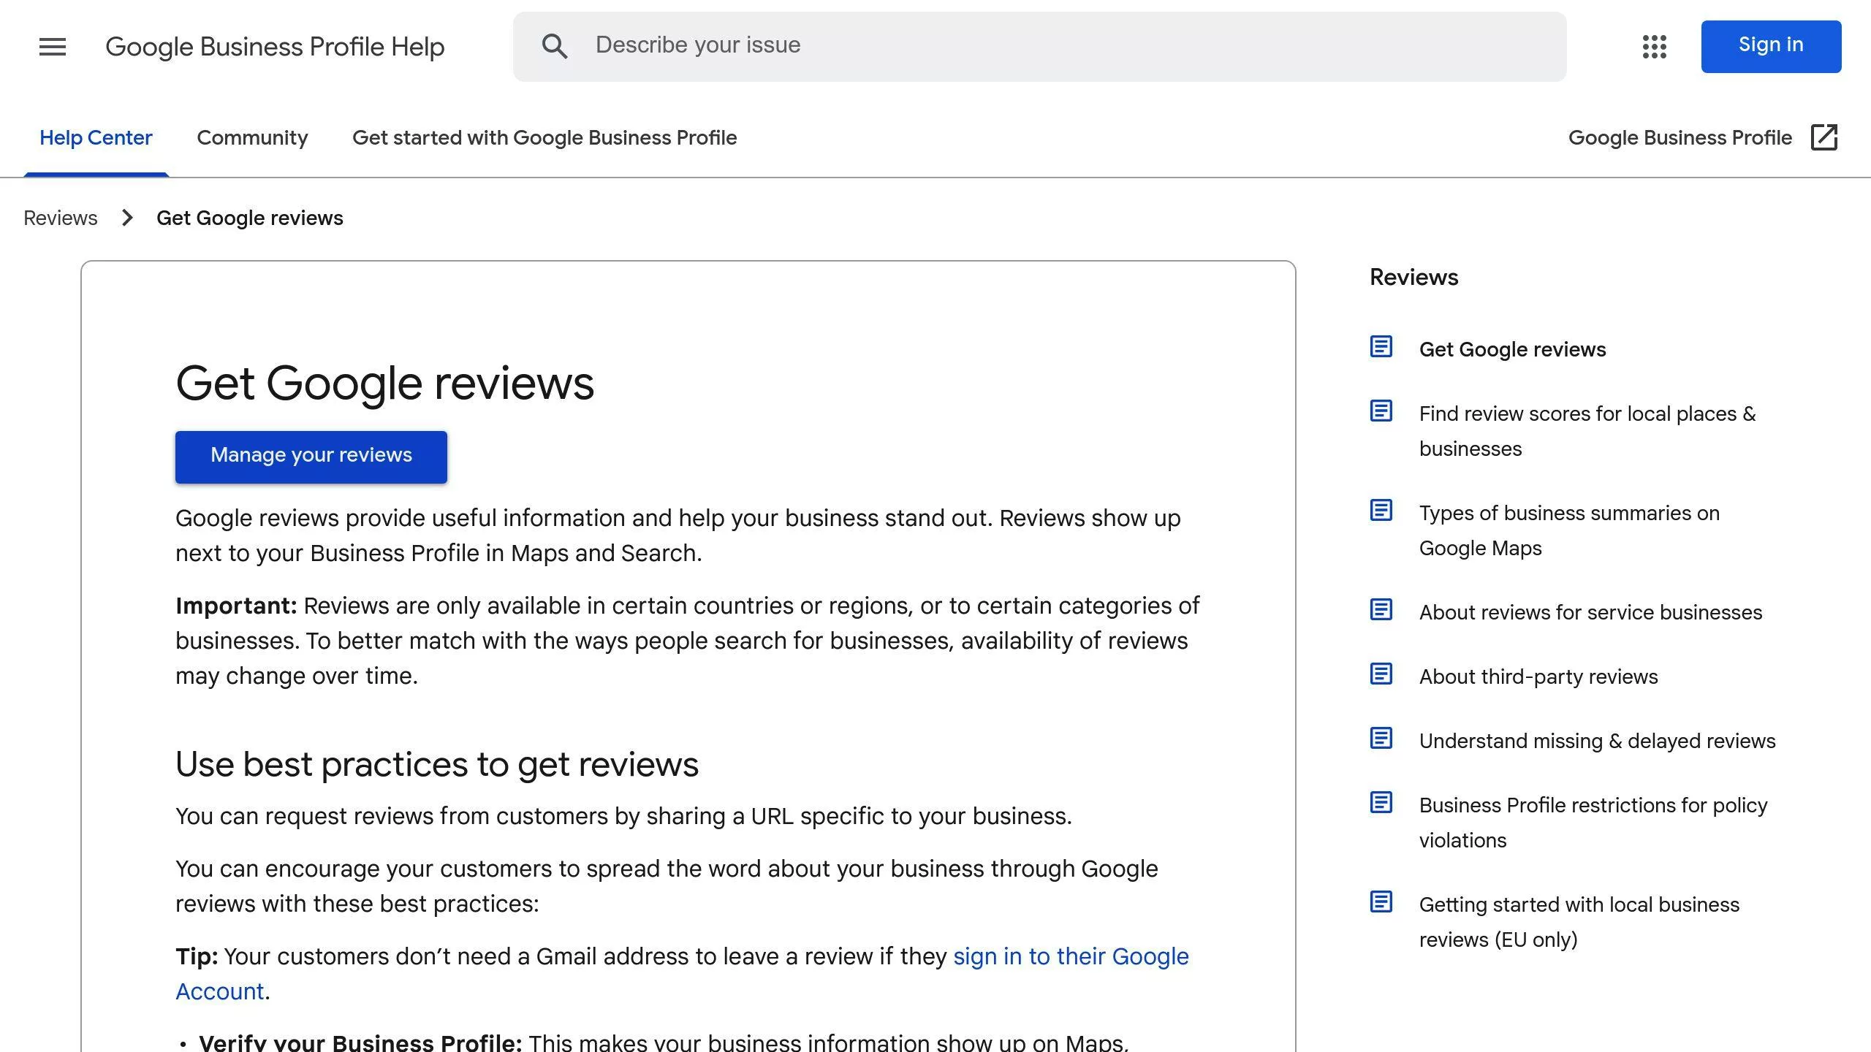1871x1052 pixels.
Task: Open About reviews for service businesses article
Action: pyautogui.click(x=1590, y=612)
